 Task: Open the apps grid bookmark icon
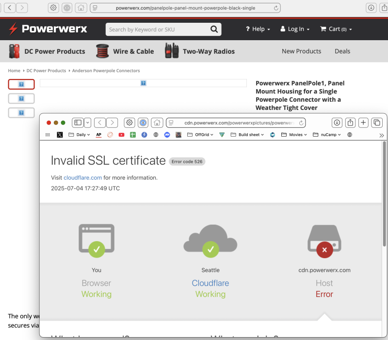click(48, 135)
